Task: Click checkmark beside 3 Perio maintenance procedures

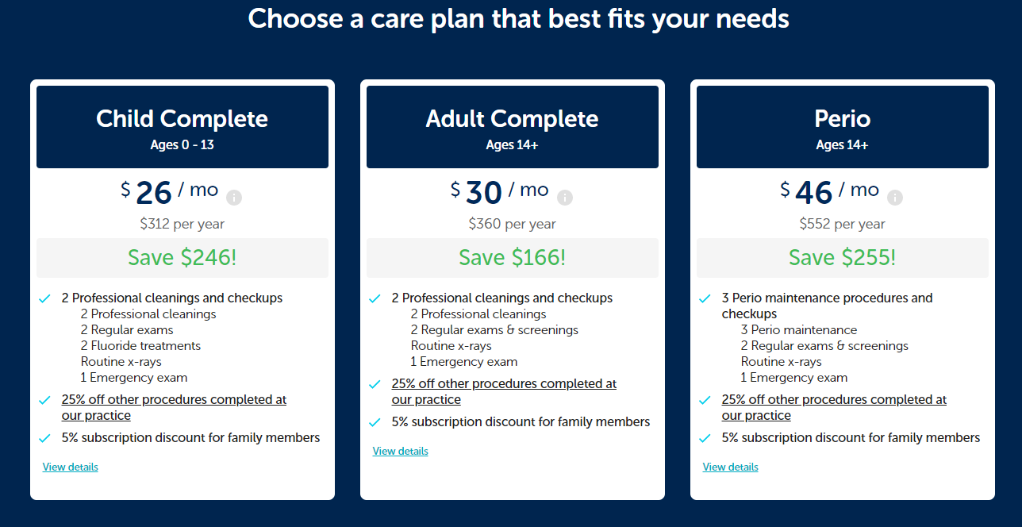Action: [x=705, y=298]
